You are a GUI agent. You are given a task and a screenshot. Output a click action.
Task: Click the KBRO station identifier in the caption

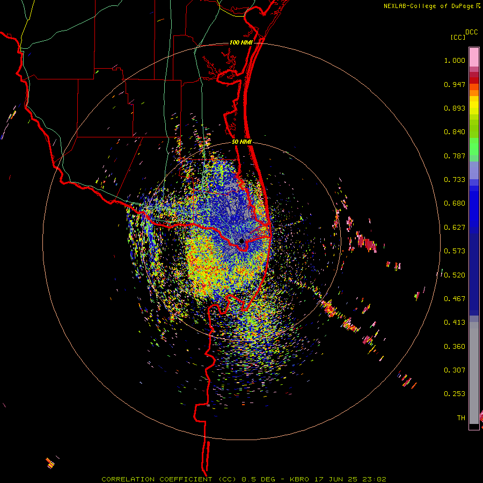(299, 479)
